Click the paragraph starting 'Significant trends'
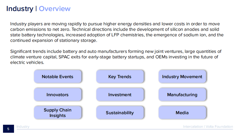The image size is (240, 135). pos(116,57)
